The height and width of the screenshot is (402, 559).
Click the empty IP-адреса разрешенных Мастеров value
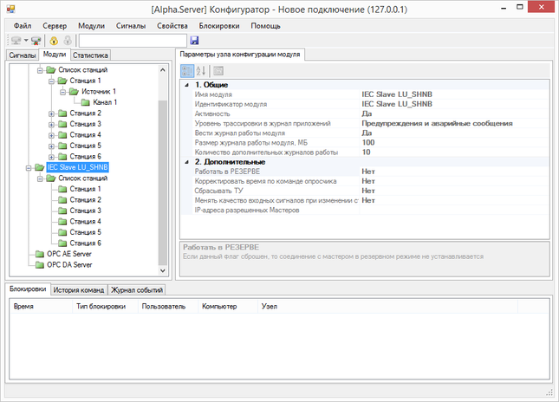[x=454, y=210]
